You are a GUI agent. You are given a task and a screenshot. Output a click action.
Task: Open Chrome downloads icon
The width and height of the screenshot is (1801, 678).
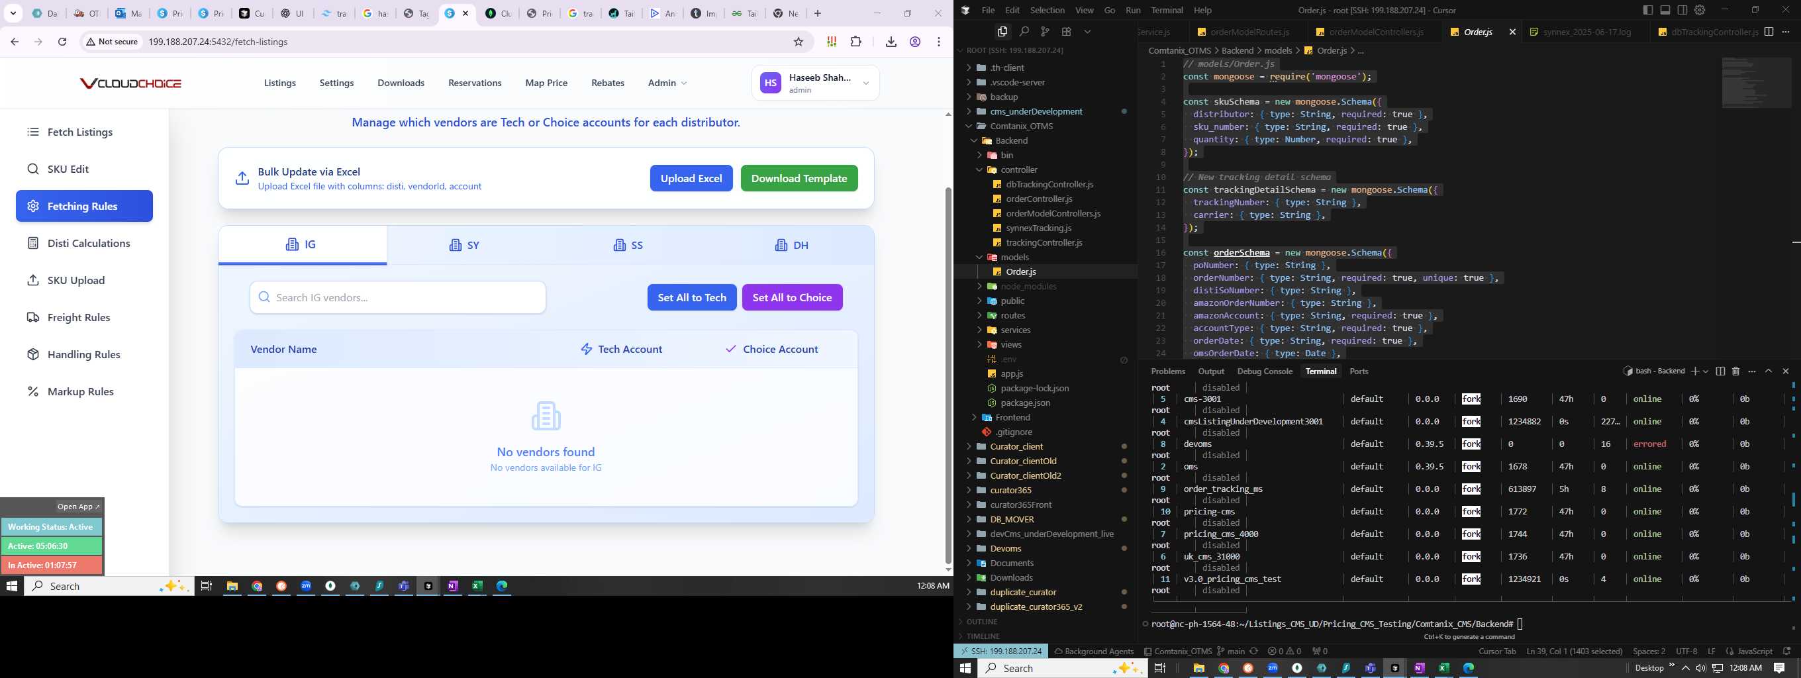click(891, 42)
